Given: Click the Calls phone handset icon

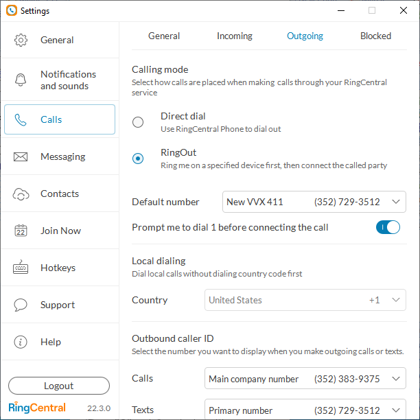Looking at the screenshot, I should pyautogui.click(x=21, y=119).
